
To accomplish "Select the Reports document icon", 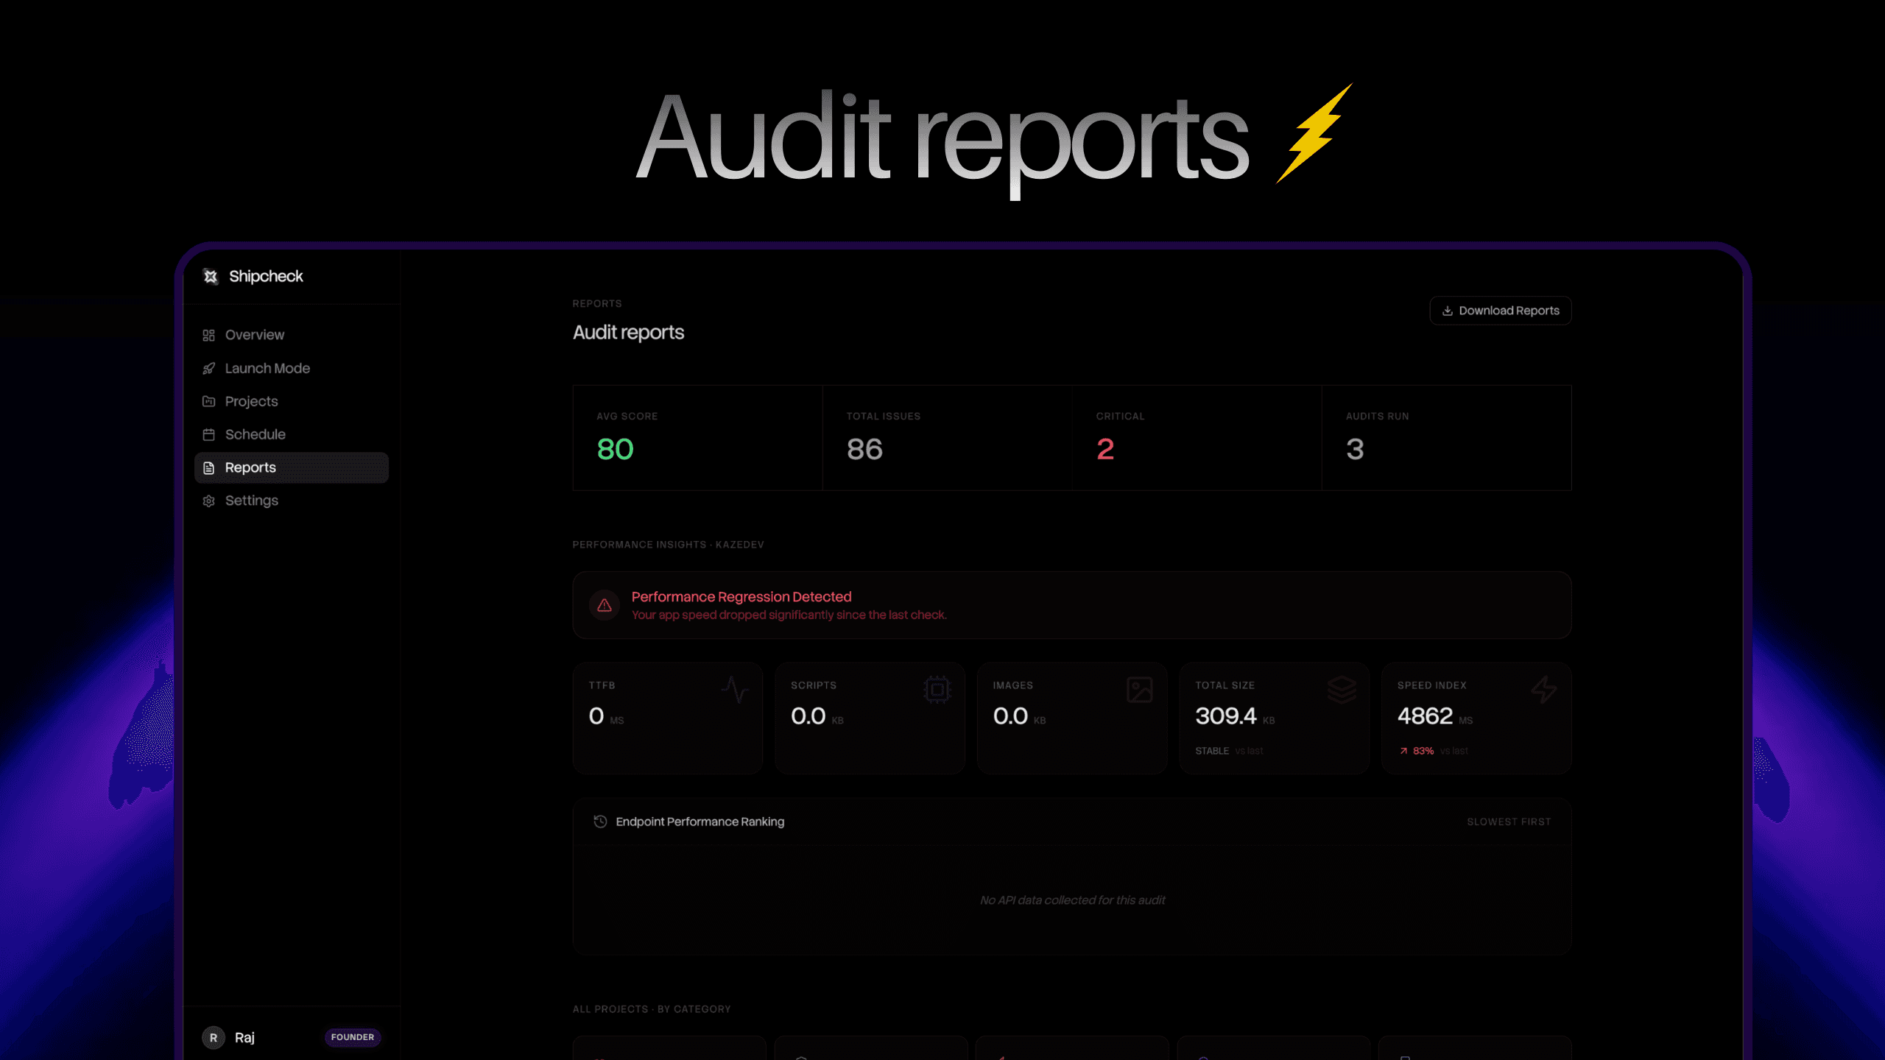I will (x=208, y=467).
